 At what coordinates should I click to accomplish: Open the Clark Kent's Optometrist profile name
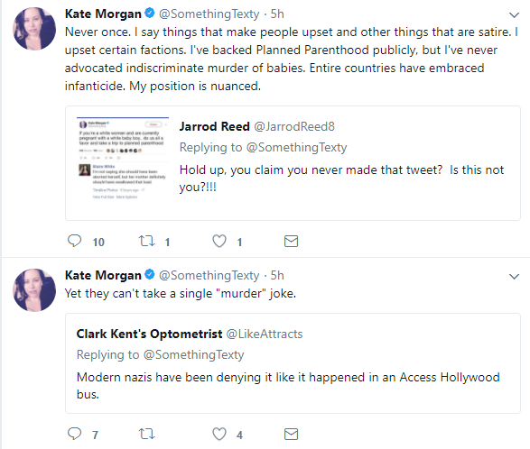(149, 334)
